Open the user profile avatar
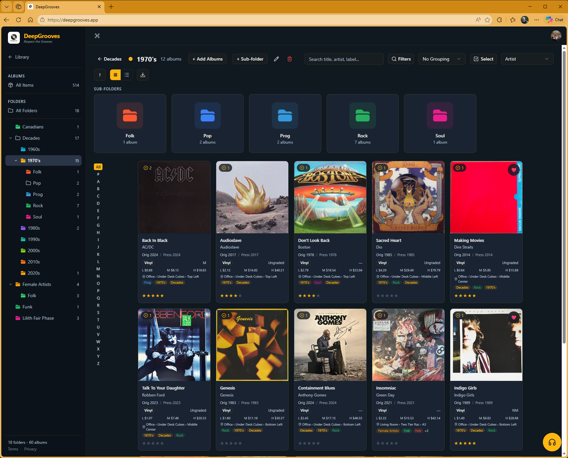This screenshot has width=568, height=458. coord(556,36)
